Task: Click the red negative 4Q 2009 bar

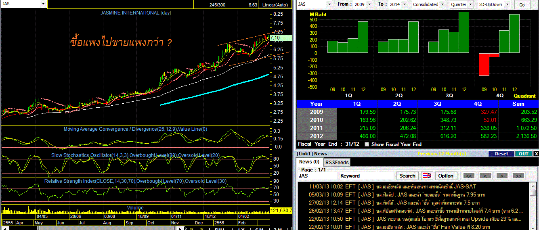Action: [x=484, y=64]
